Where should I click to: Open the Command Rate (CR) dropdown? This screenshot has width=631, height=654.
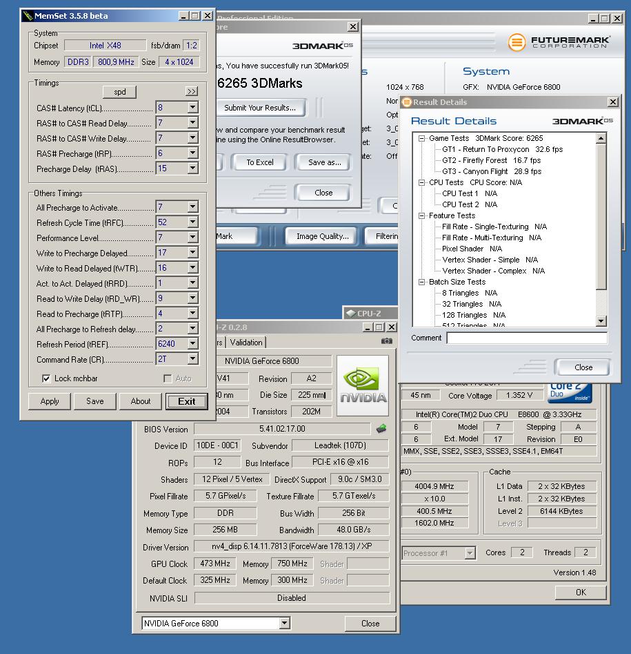pyautogui.click(x=192, y=358)
